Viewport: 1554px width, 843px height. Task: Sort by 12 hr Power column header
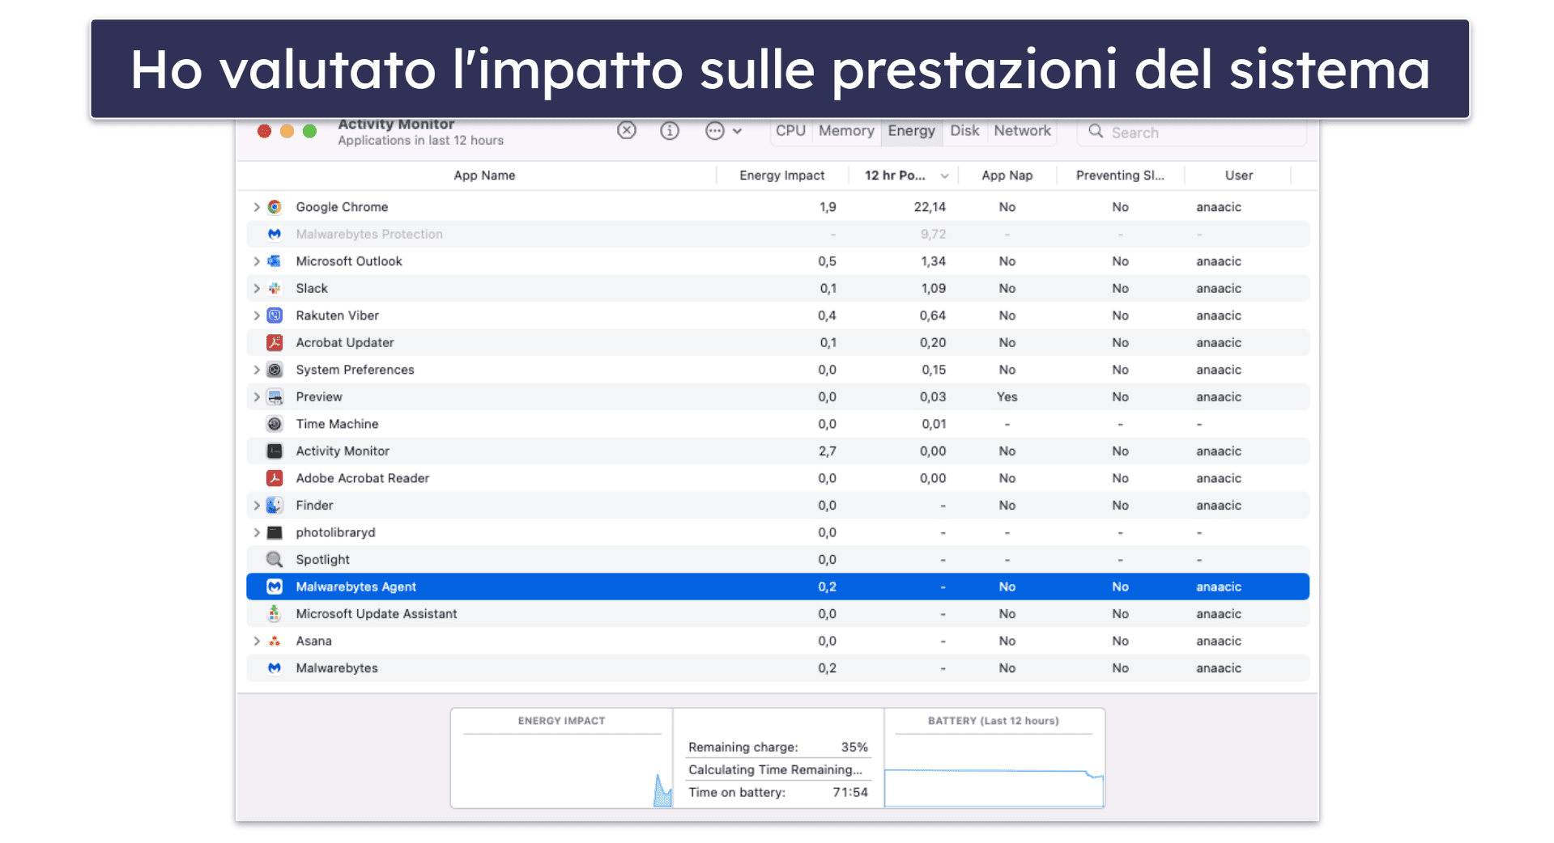[903, 176]
